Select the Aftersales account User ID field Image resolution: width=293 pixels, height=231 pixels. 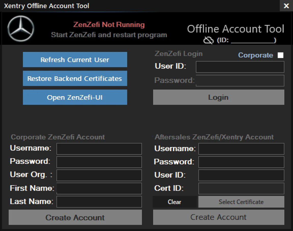click(x=241, y=175)
